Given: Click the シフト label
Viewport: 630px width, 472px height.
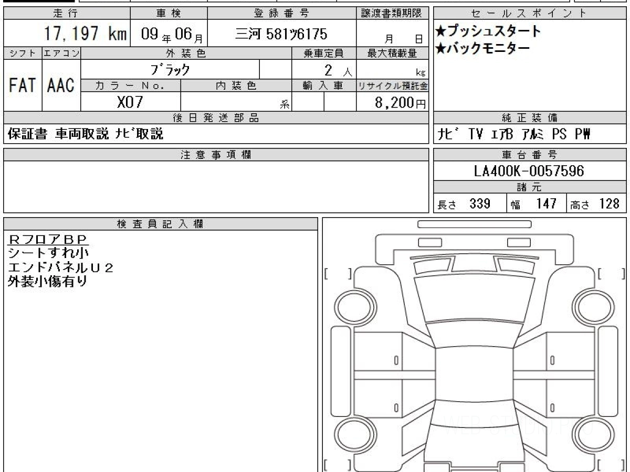Looking at the screenshot, I should (x=23, y=53).
